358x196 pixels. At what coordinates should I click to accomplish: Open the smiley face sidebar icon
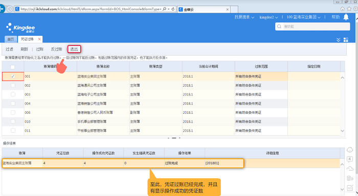pyautogui.click(x=350, y=150)
